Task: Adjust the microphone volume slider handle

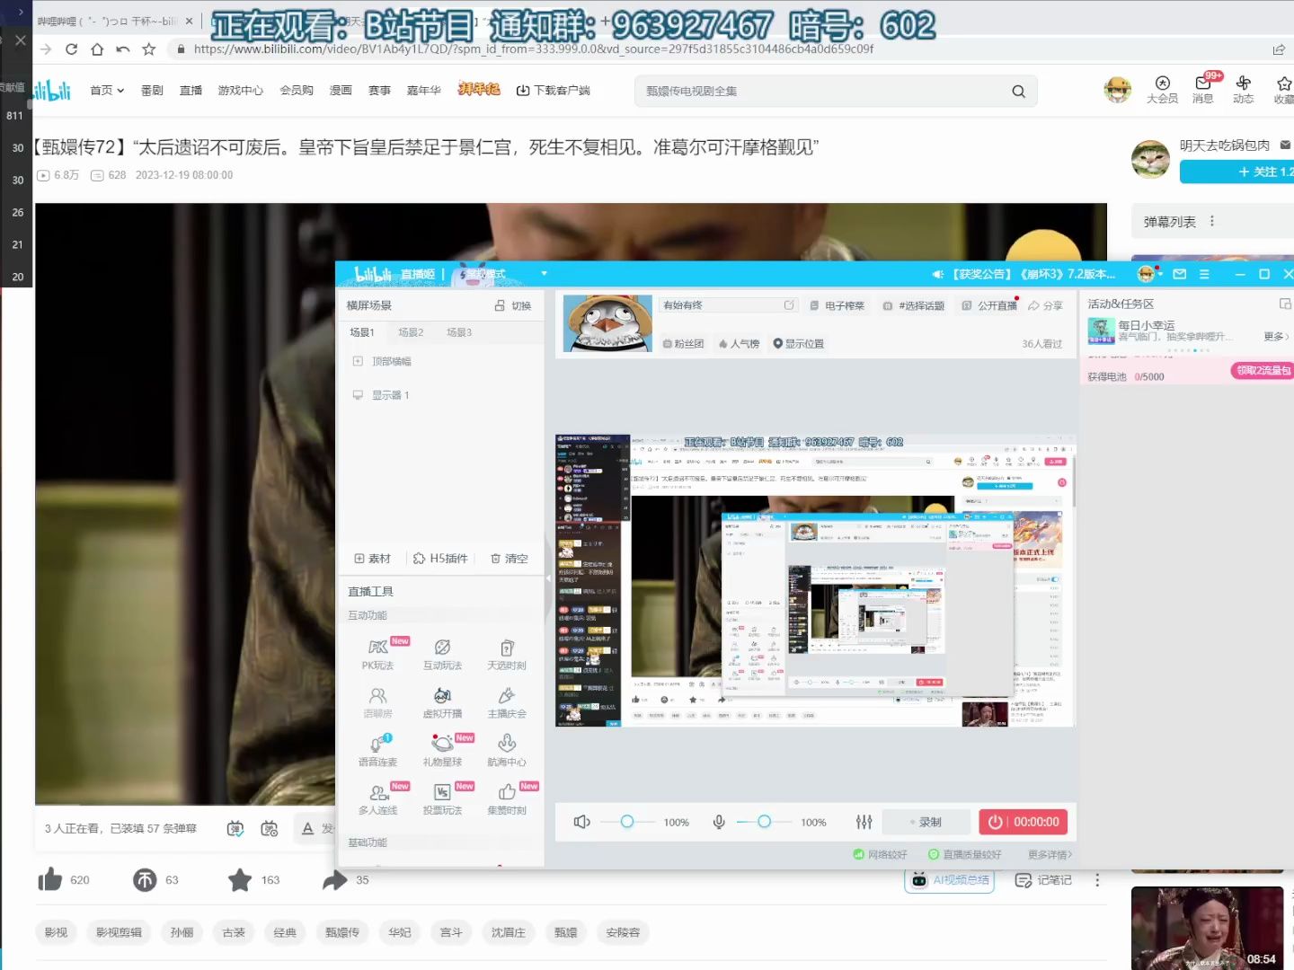Action: 764,822
